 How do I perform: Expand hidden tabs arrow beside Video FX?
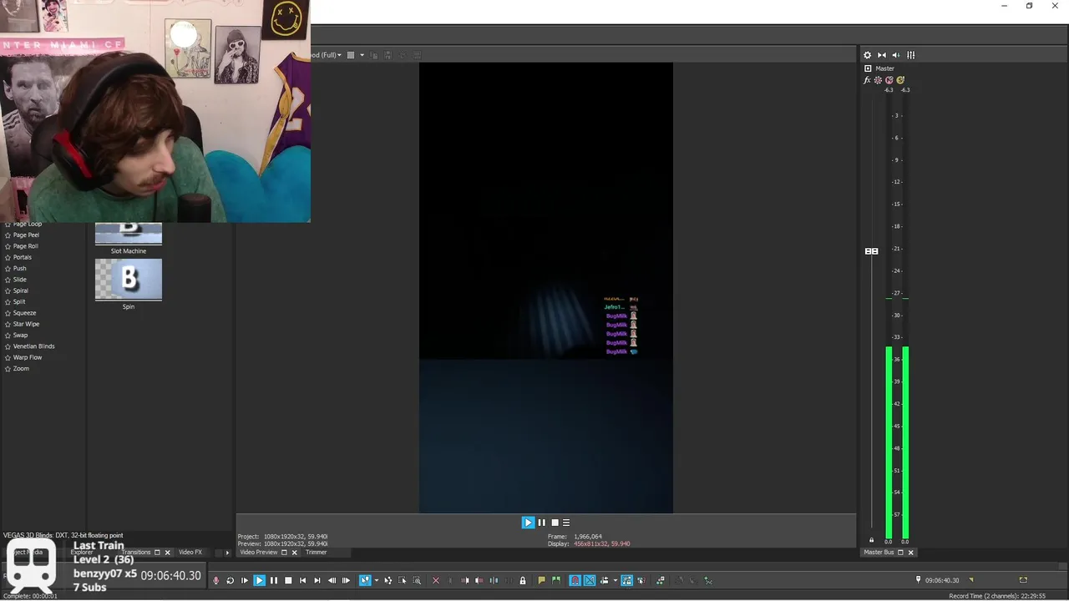(x=227, y=553)
